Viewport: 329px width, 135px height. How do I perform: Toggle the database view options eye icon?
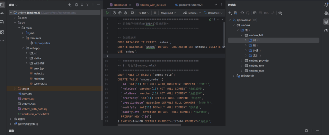(x=280, y=13)
